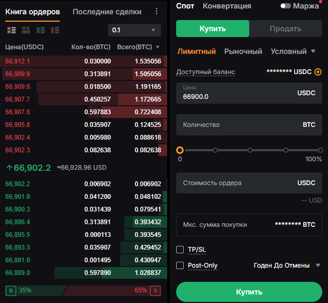Show only sell orders (red) view icon
The width and height of the screenshot is (328, 303).
[55, 30]
